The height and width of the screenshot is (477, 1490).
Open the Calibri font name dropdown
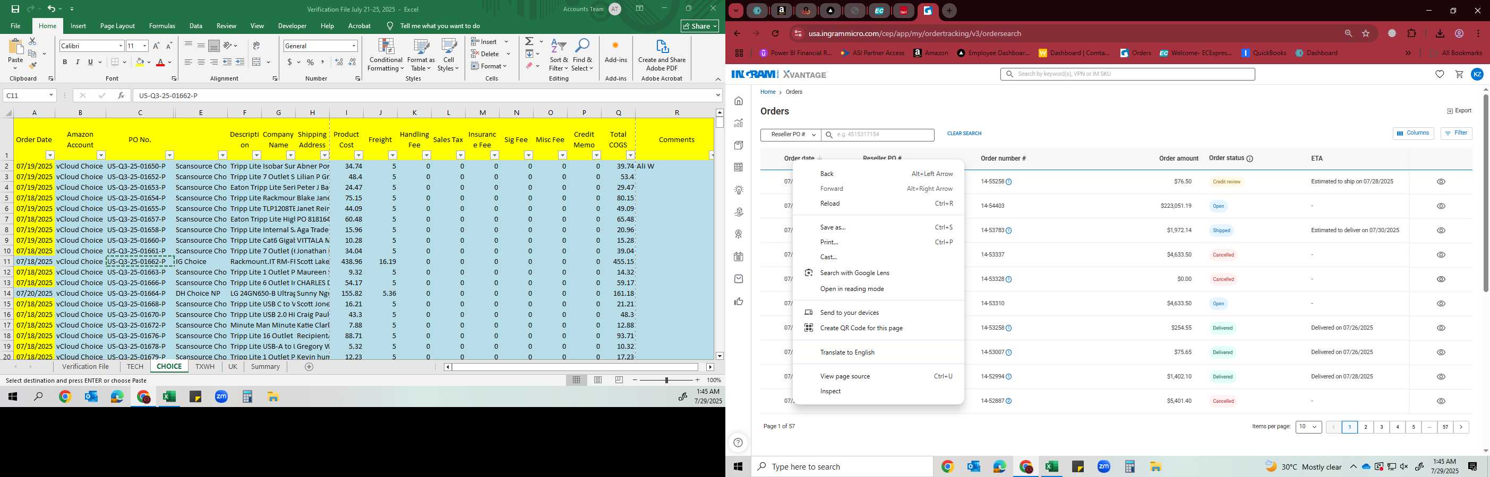point(121,46)
